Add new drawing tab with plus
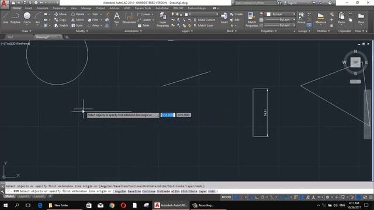This screenshot has width=374, height=210. pyautogui.click(x=67, y=37)
